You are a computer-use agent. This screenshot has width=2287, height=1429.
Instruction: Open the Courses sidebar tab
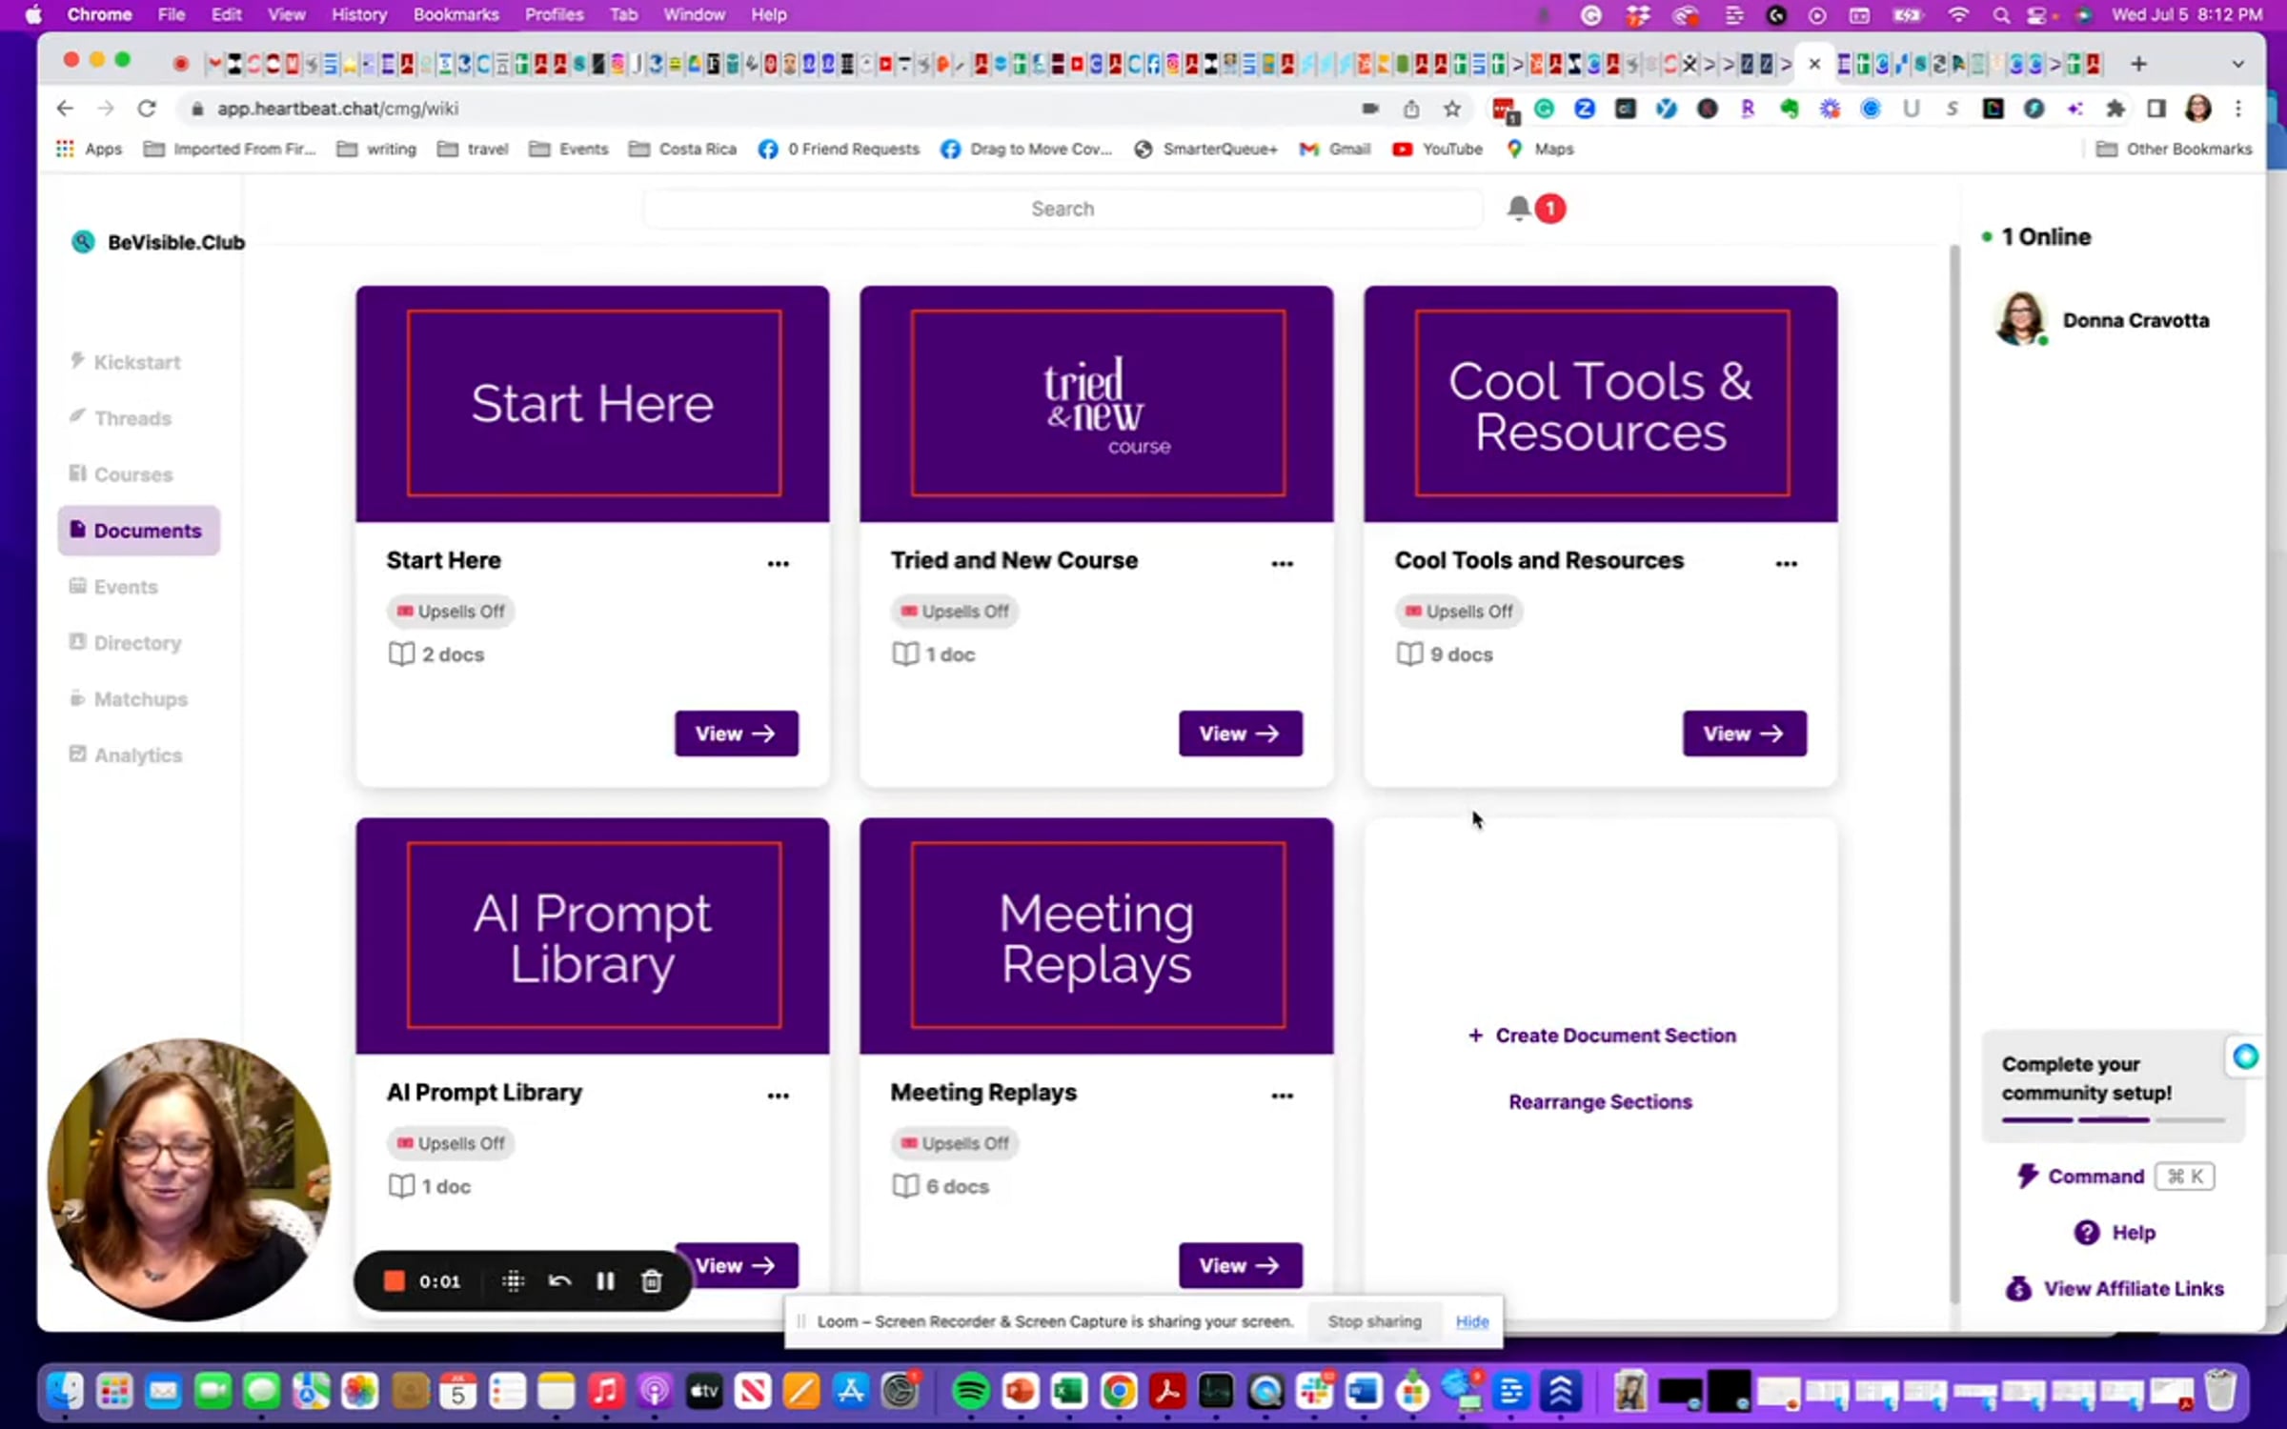pyautogui.click(x=132, y=474)
